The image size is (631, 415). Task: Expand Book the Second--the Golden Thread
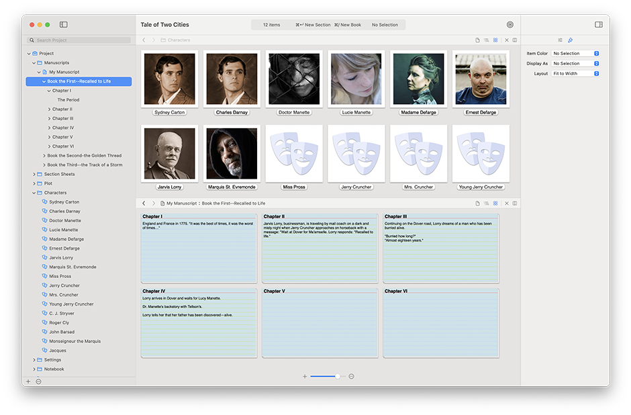click(44, 156)
